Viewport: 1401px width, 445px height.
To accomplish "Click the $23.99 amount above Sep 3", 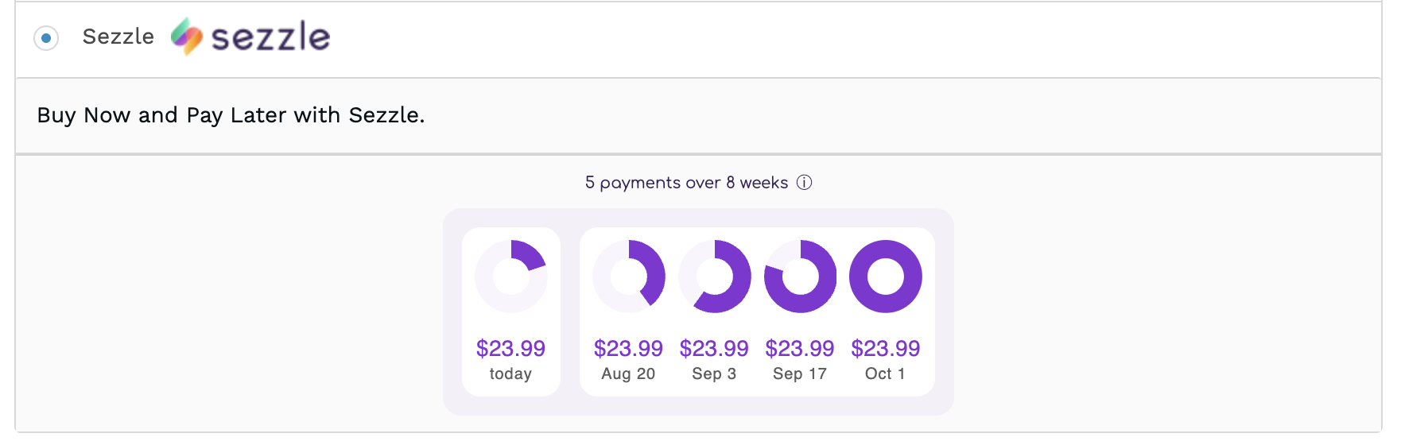I will point(714,348).
